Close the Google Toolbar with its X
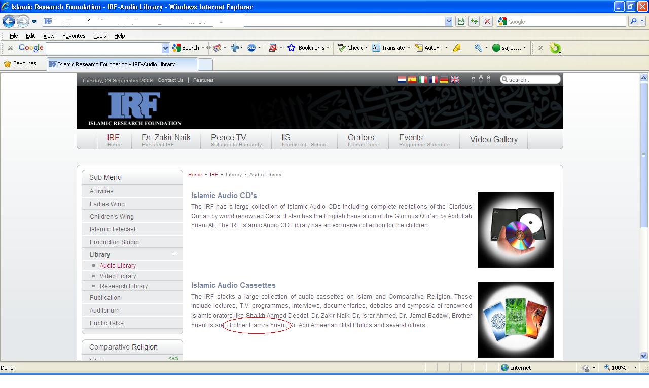 (10, 48)
